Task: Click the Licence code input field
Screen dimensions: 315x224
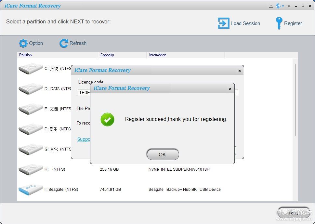Action: 83,93
